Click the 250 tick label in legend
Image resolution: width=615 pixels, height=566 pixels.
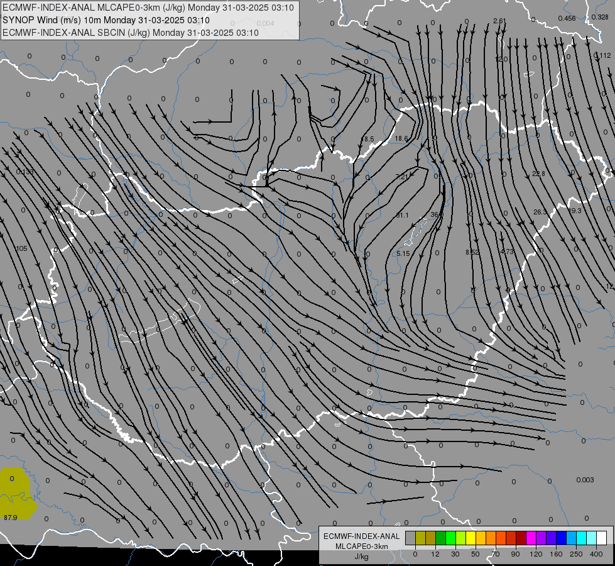pyautogui.click(x=576, y=554)
